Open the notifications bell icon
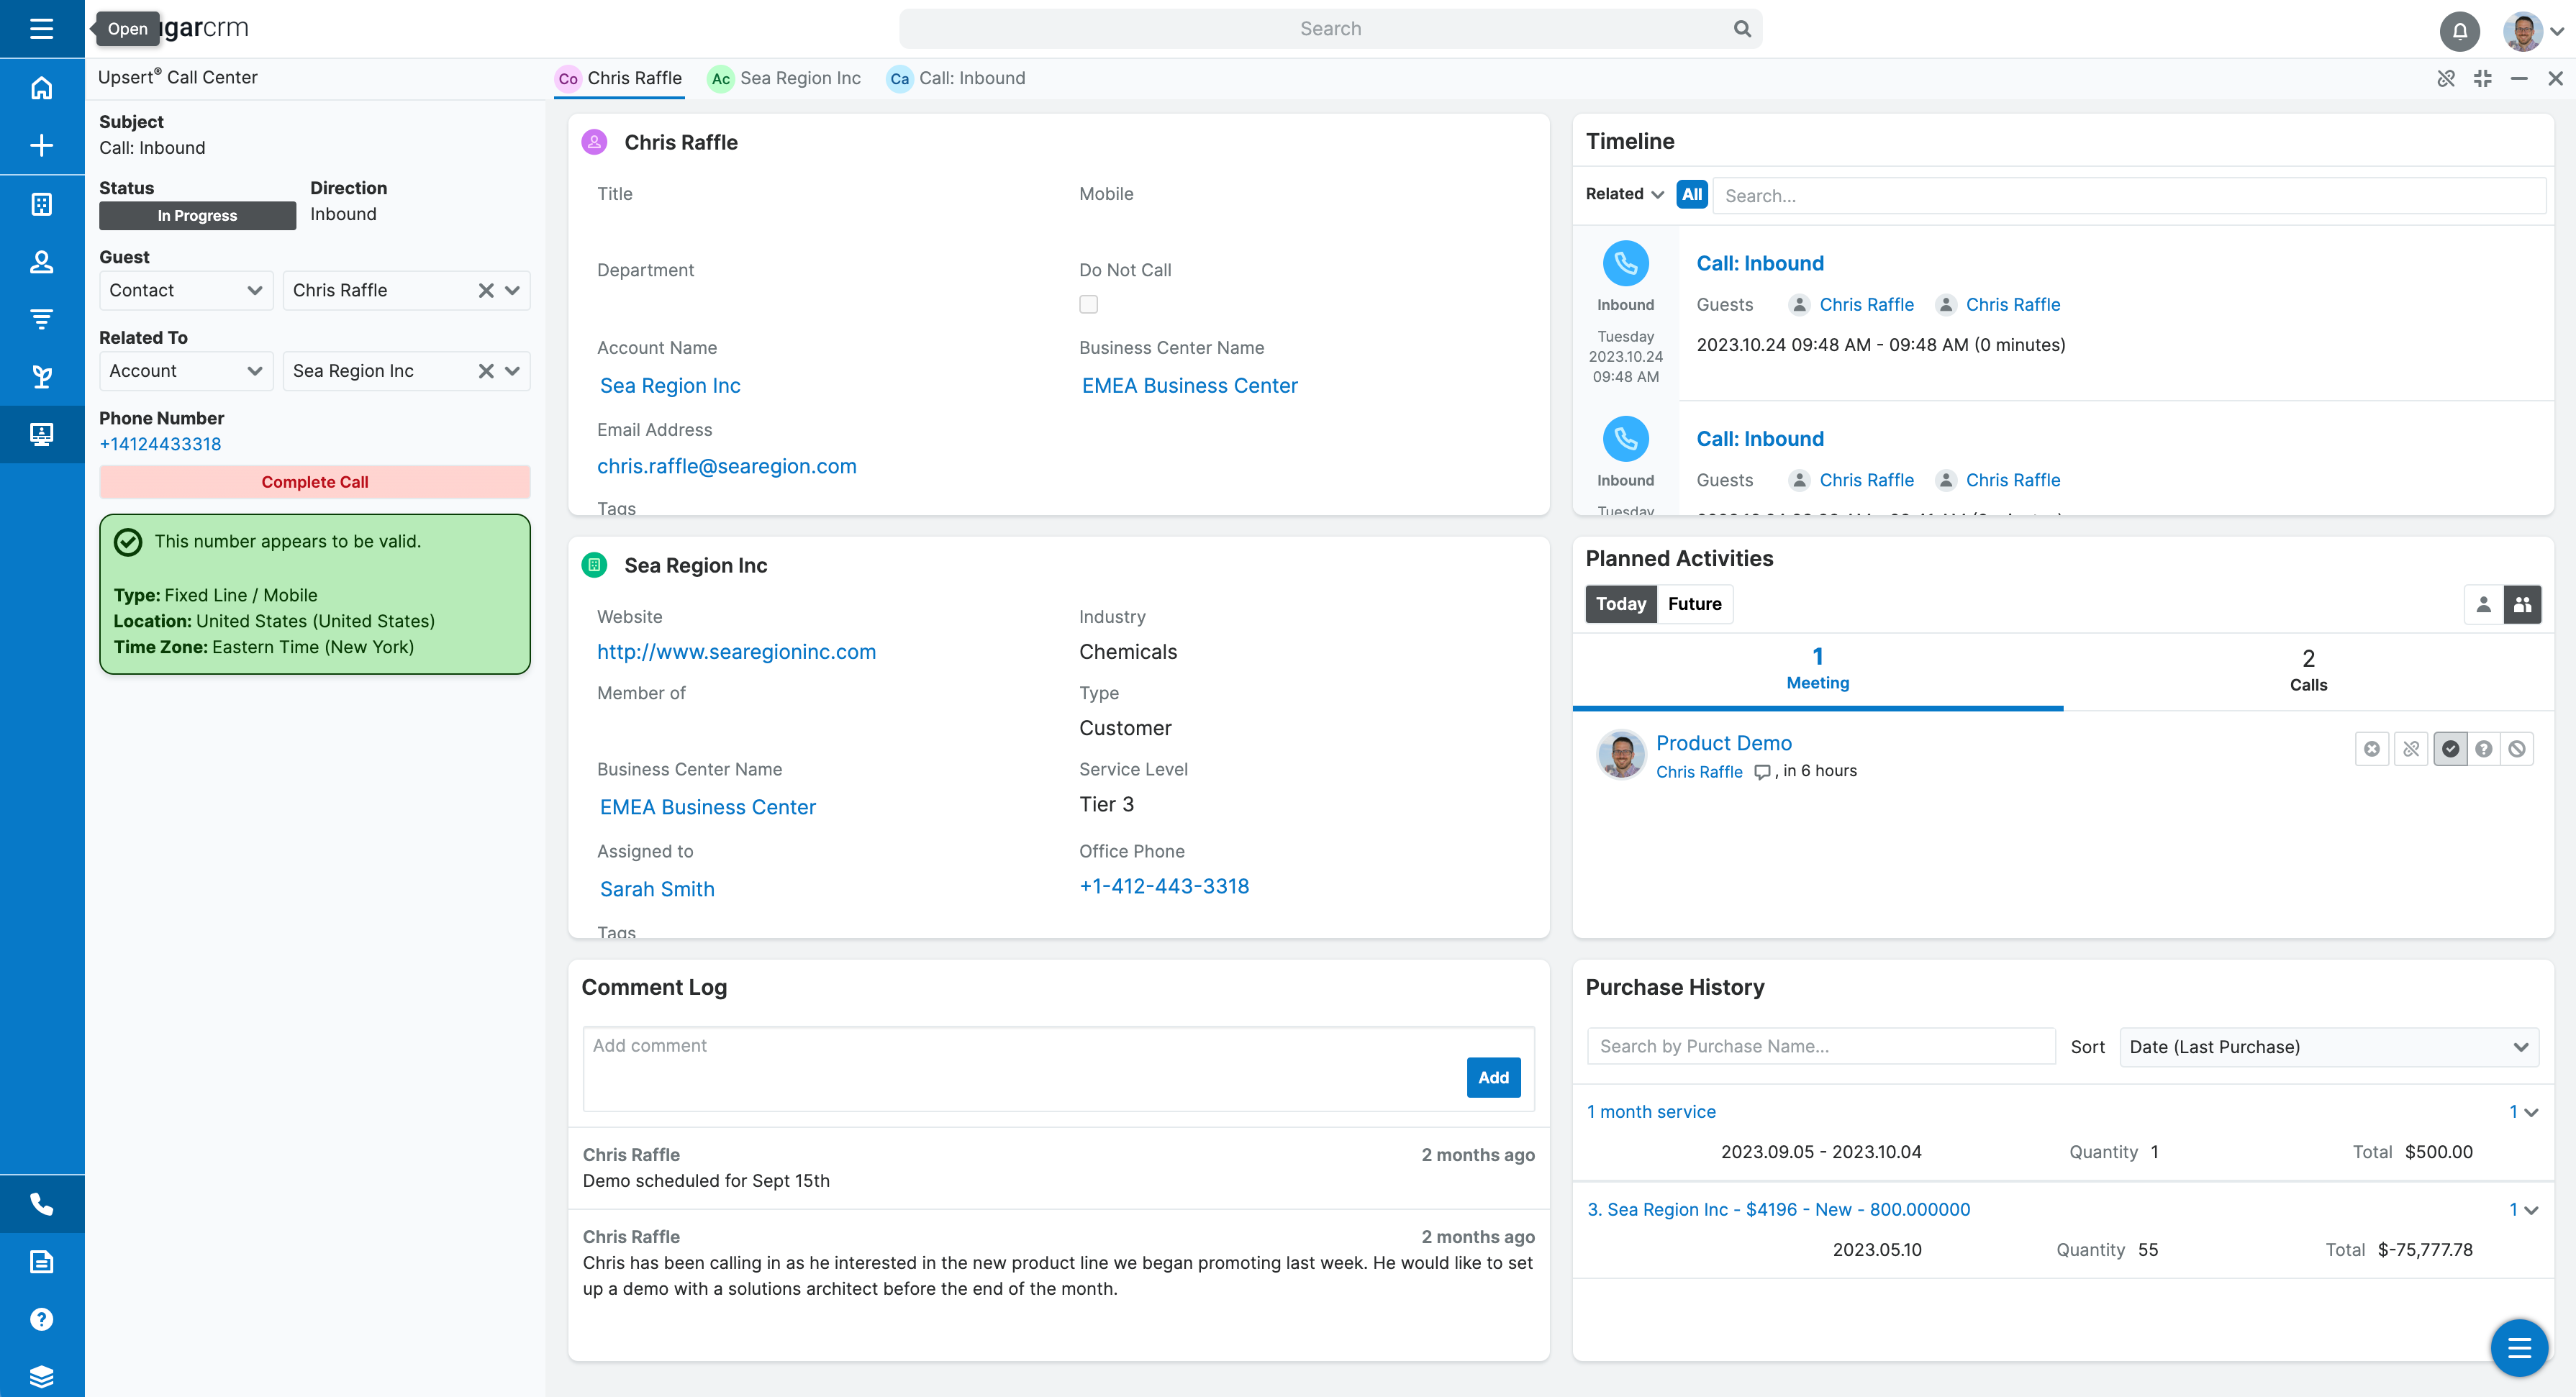 click(2459, 30)
